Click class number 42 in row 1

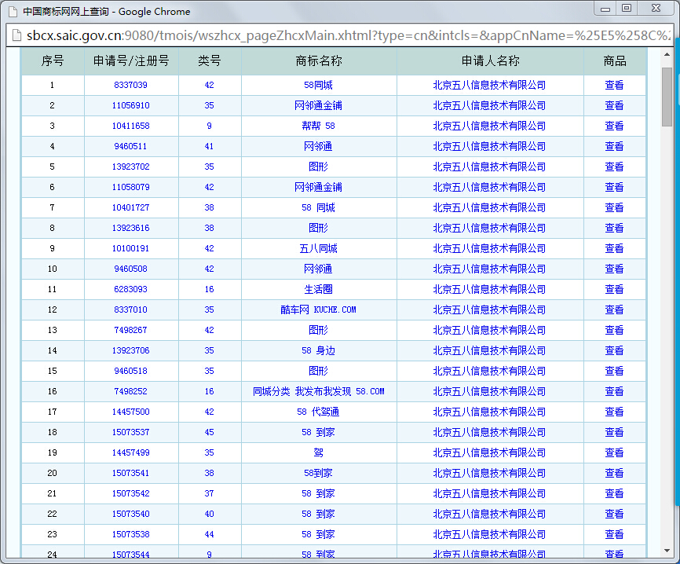[x=210, y=85]
